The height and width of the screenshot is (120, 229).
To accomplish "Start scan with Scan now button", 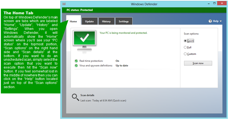I will coord(198,63).
